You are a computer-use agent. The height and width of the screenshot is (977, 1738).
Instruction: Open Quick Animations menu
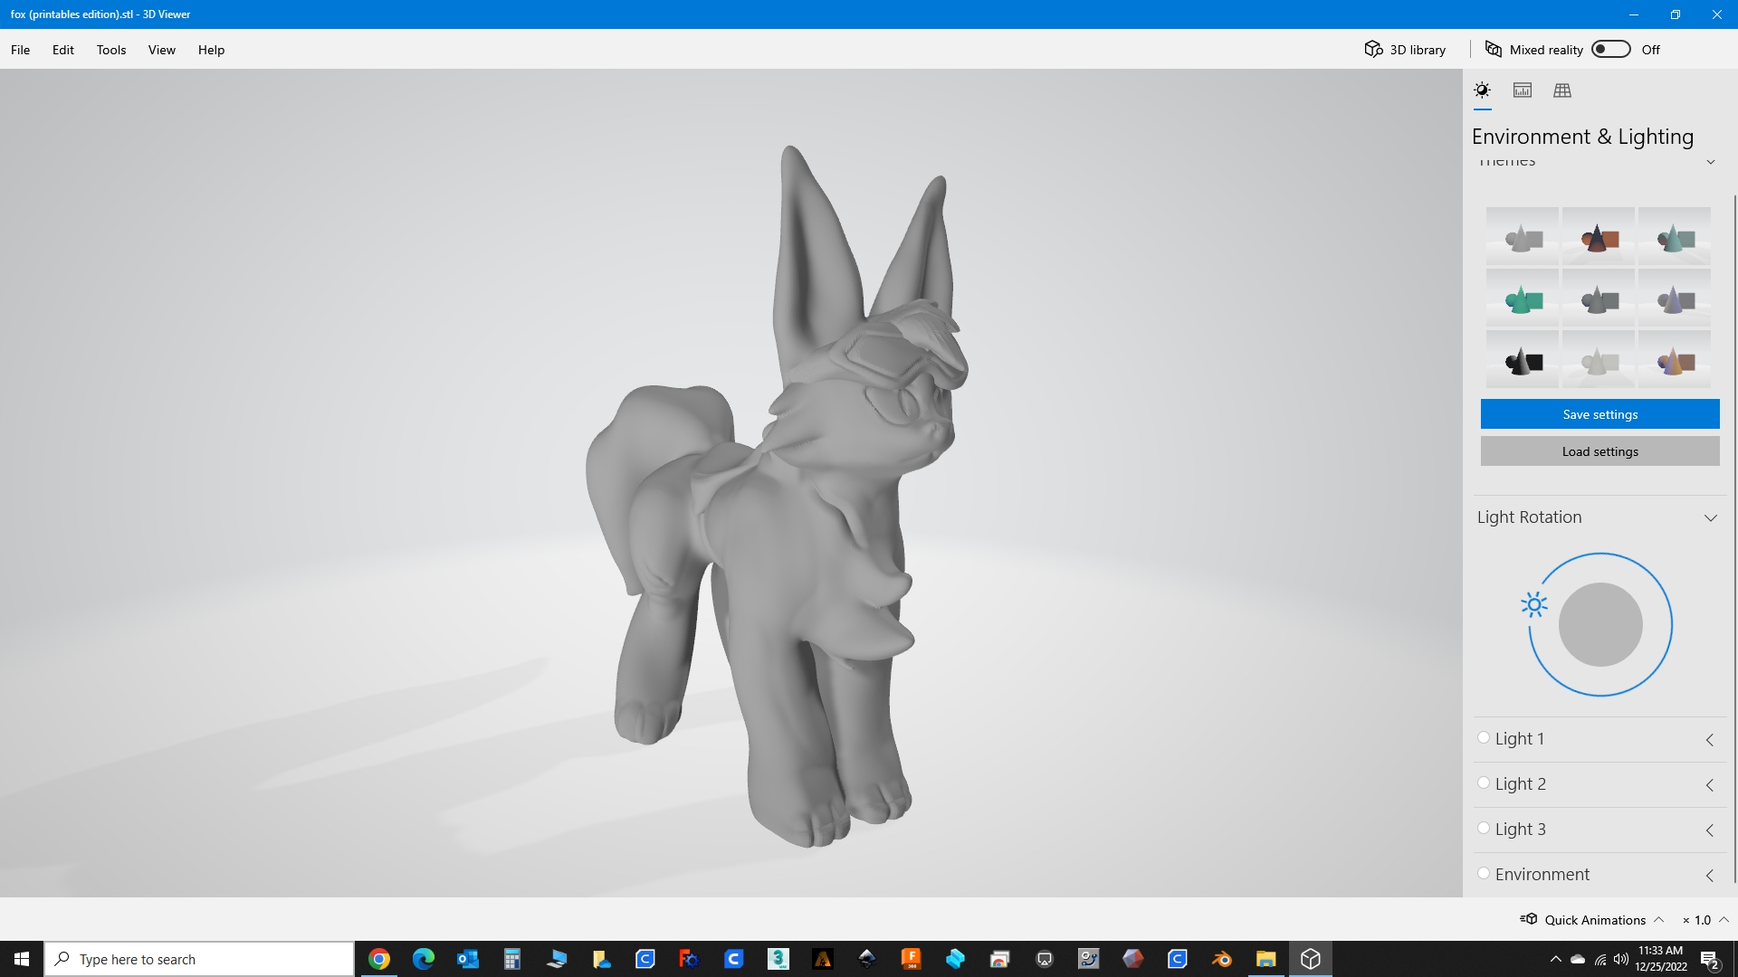pyautogui.click(x=1593, y=920)
